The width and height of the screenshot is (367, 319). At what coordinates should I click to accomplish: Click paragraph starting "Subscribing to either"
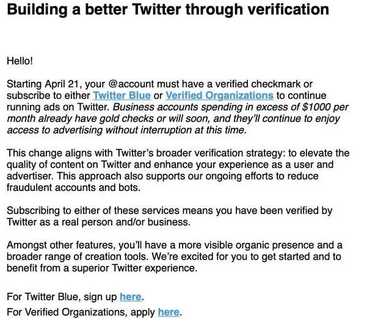click(171, 216)
